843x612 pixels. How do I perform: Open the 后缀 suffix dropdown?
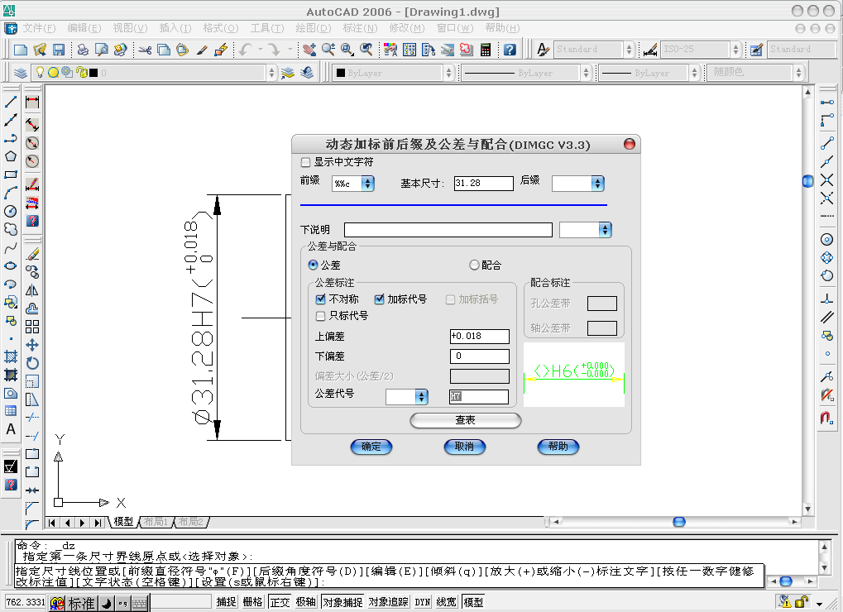598,184
